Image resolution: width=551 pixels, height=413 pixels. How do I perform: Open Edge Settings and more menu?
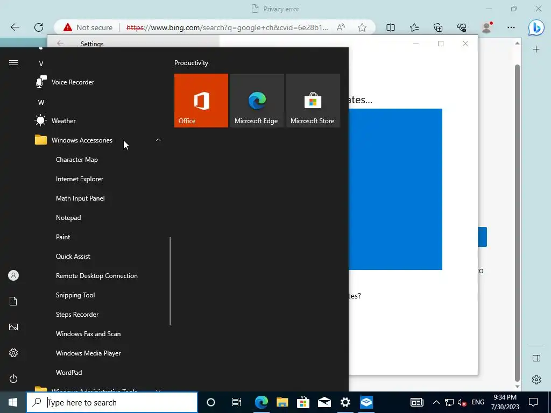511,27
